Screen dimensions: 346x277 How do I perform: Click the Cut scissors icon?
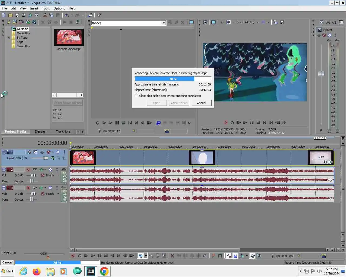point(45,15)
